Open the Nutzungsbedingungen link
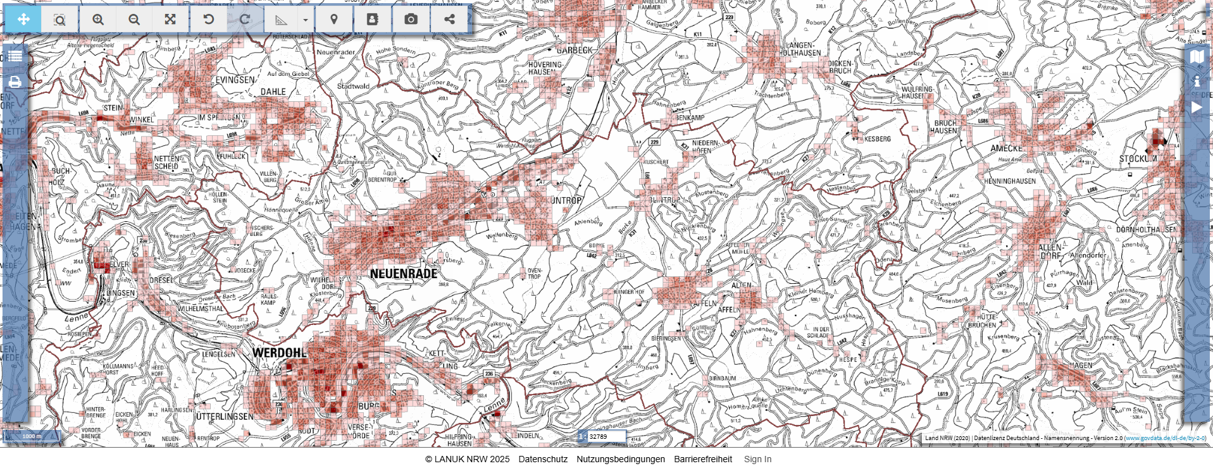This screenshot has width=1213, height=466. [620, 459]
